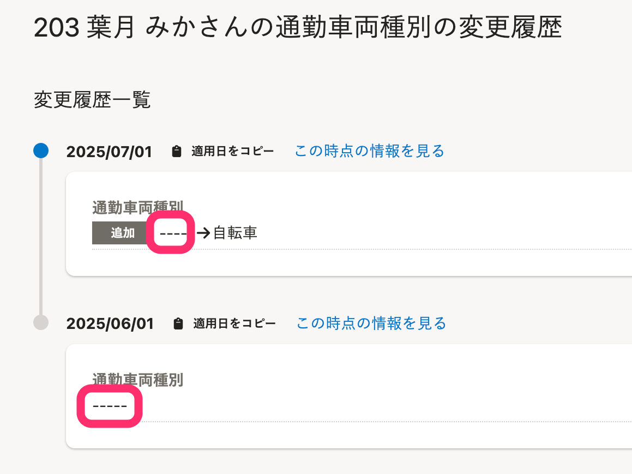The width and height of the screenshot is (632, 474).
Task: Click the highlighted dashes in the 2025/06/01 card
Action: (110, 406)
